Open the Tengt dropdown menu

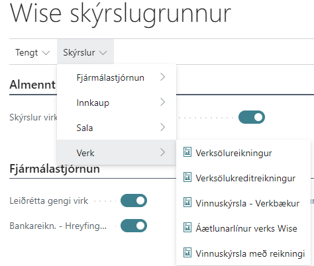pyautogui.click(x=32, y=52)
